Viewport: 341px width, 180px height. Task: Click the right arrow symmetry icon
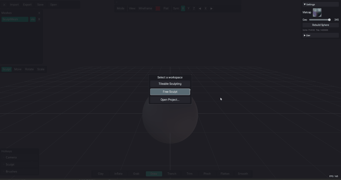click(211, 9)
